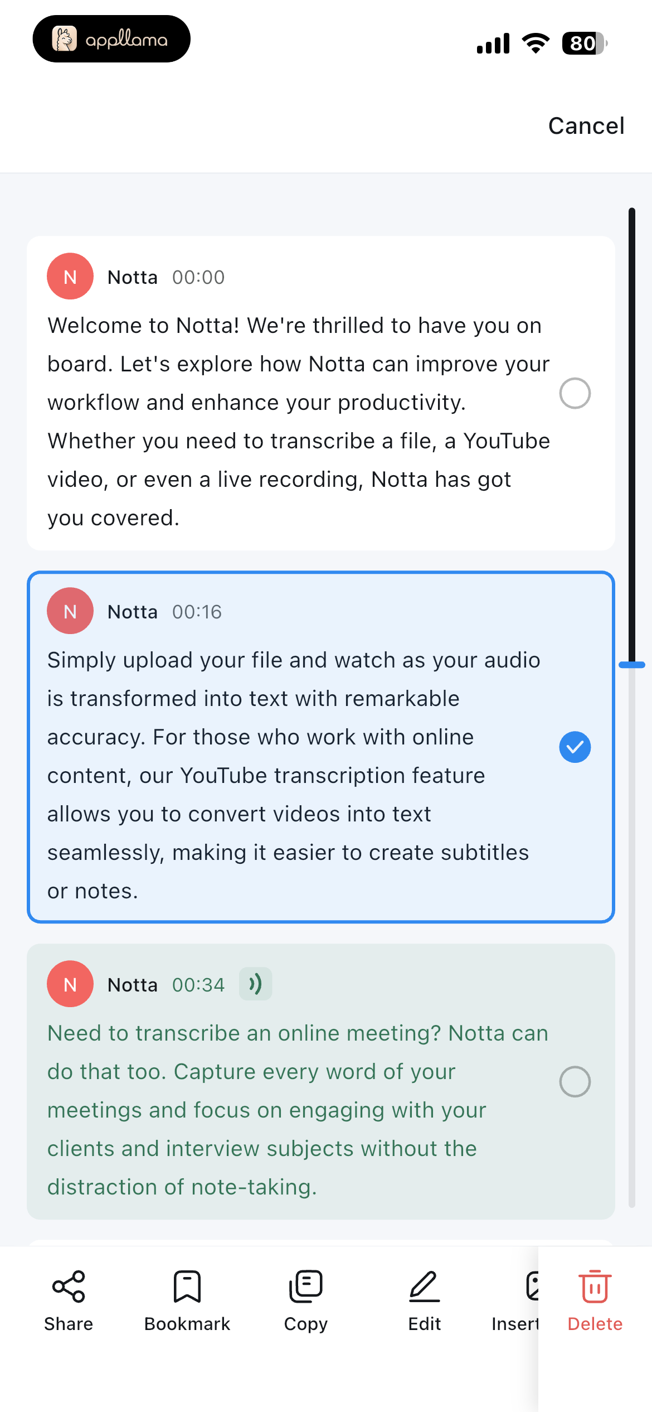Select the 00:34 transcript block checkbox
The width and height of the screenshot is (652, 1412).
575,1082
